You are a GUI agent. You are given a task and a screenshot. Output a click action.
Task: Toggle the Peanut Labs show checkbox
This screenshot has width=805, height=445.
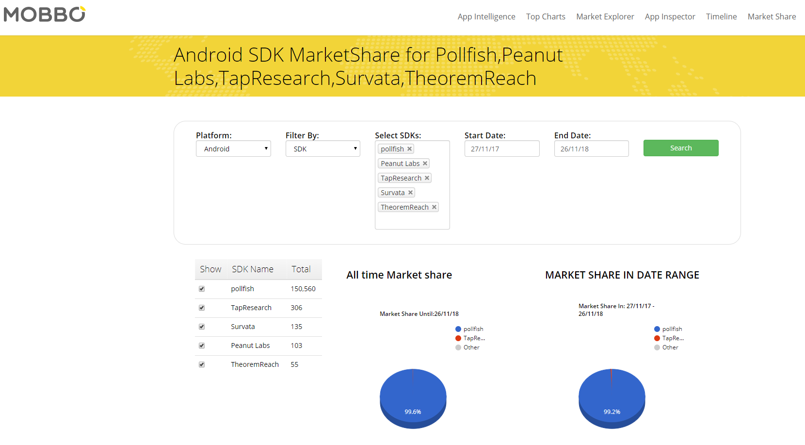click(x=202, y=346)
